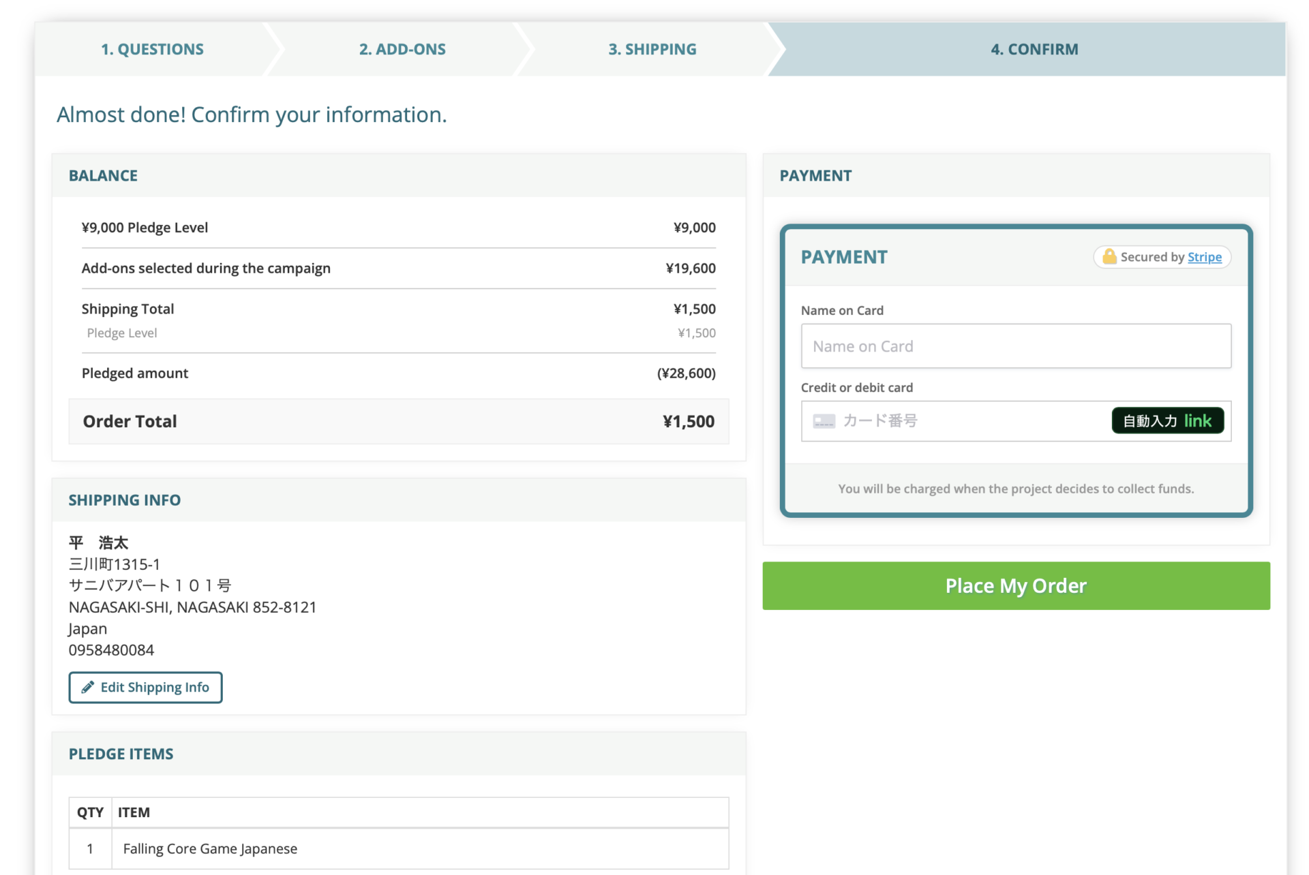Click the Shipping Total row

pyautogui.click(x=398, y=309)
